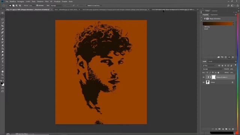Create new layer in Layers panel

tap(229, 129)
